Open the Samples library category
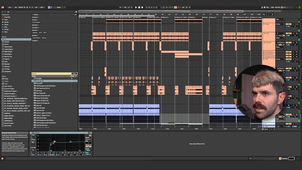This screenshot has width=302, height=170. (x=7, y=64)
